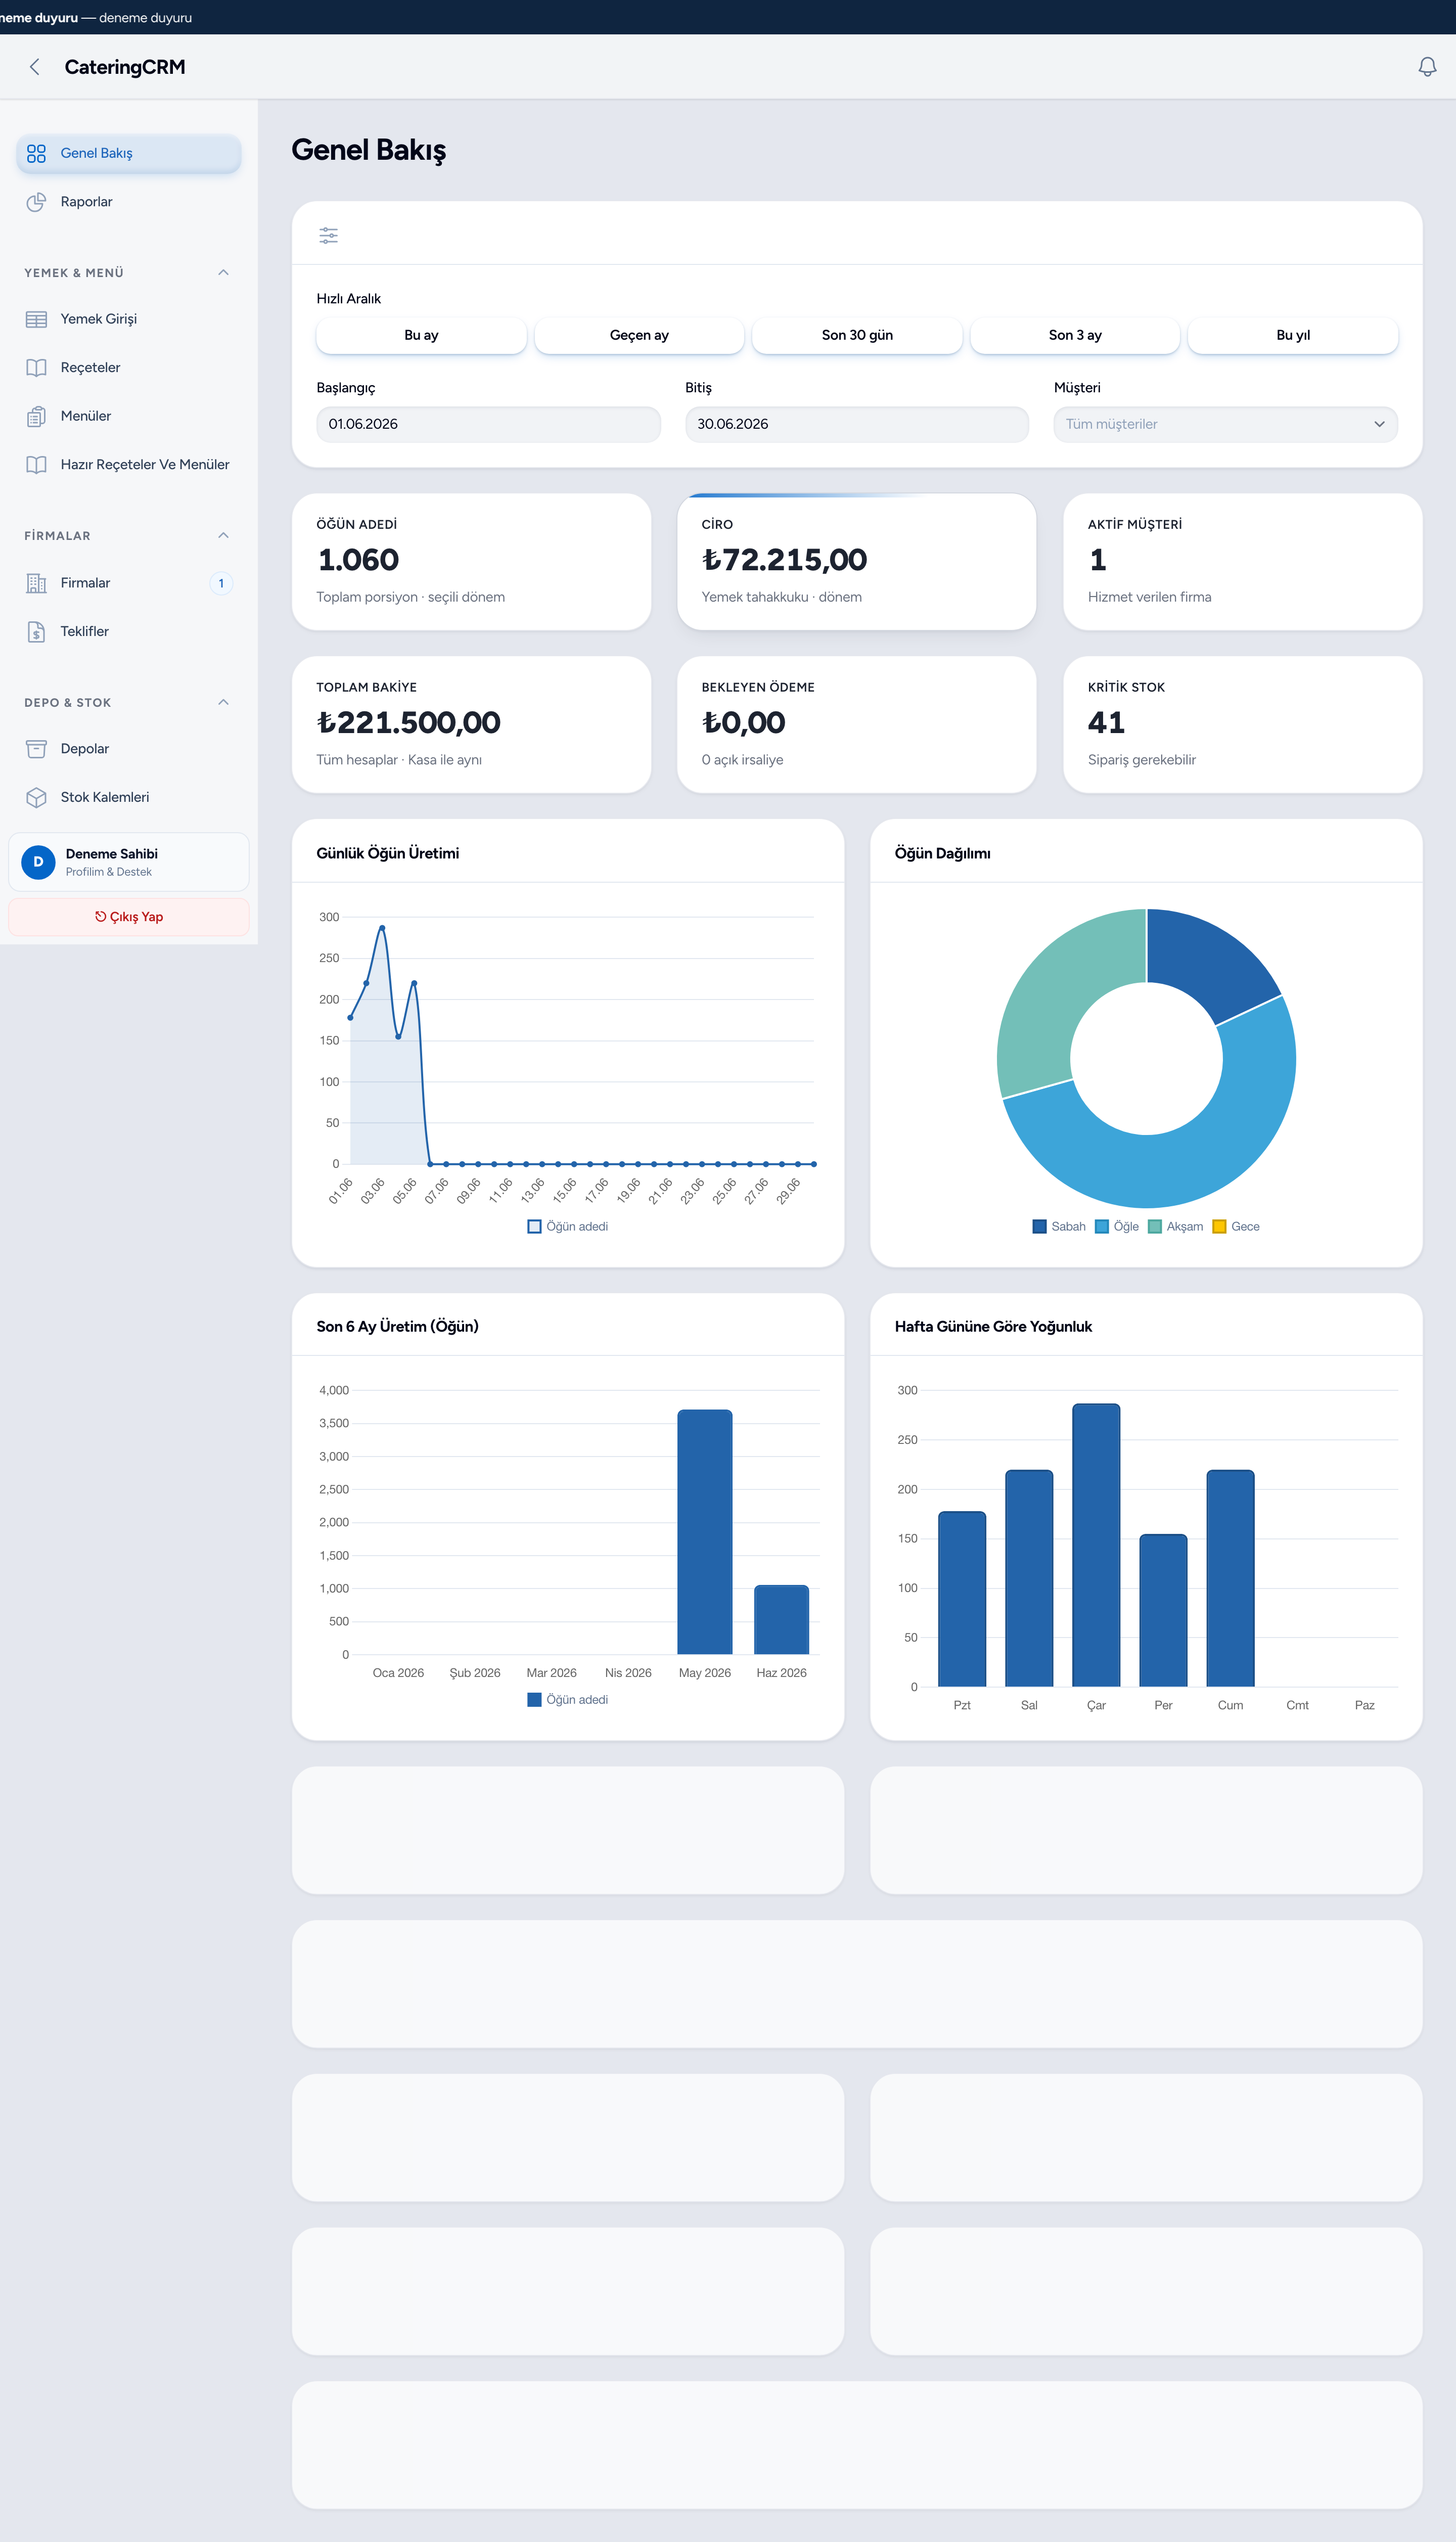The height and width of the screenshot is (2542, 1456).
Task: Click the Hazır Reçeteler Ve Menüler icon
Action: pos(36,465)
